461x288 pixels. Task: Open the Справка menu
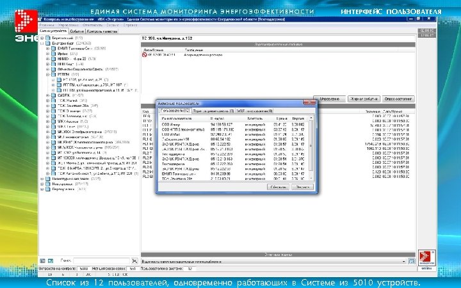coord(129,25)
